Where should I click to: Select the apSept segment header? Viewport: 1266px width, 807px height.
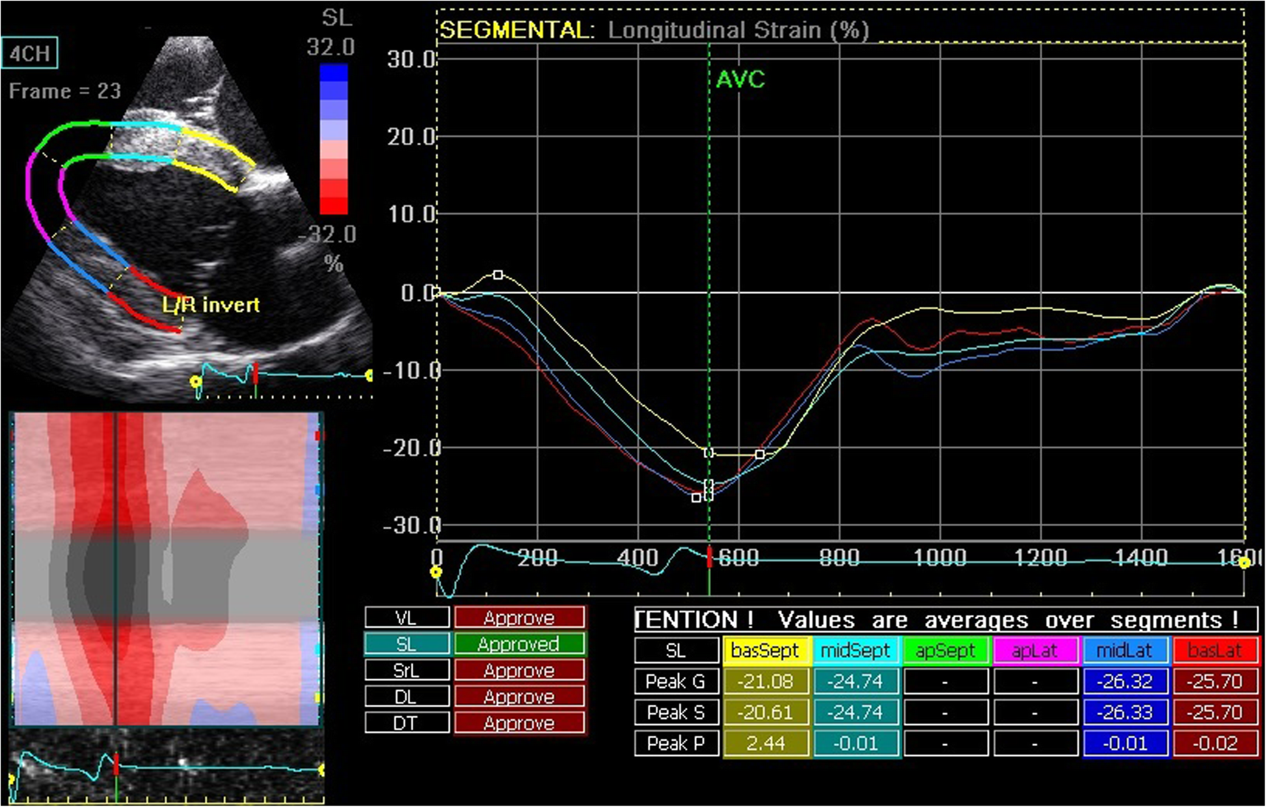pos(945,650)
